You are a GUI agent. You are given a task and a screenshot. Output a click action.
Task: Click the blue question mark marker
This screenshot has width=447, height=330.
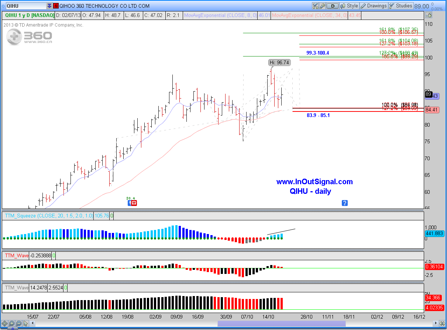(x=344, y=203)
